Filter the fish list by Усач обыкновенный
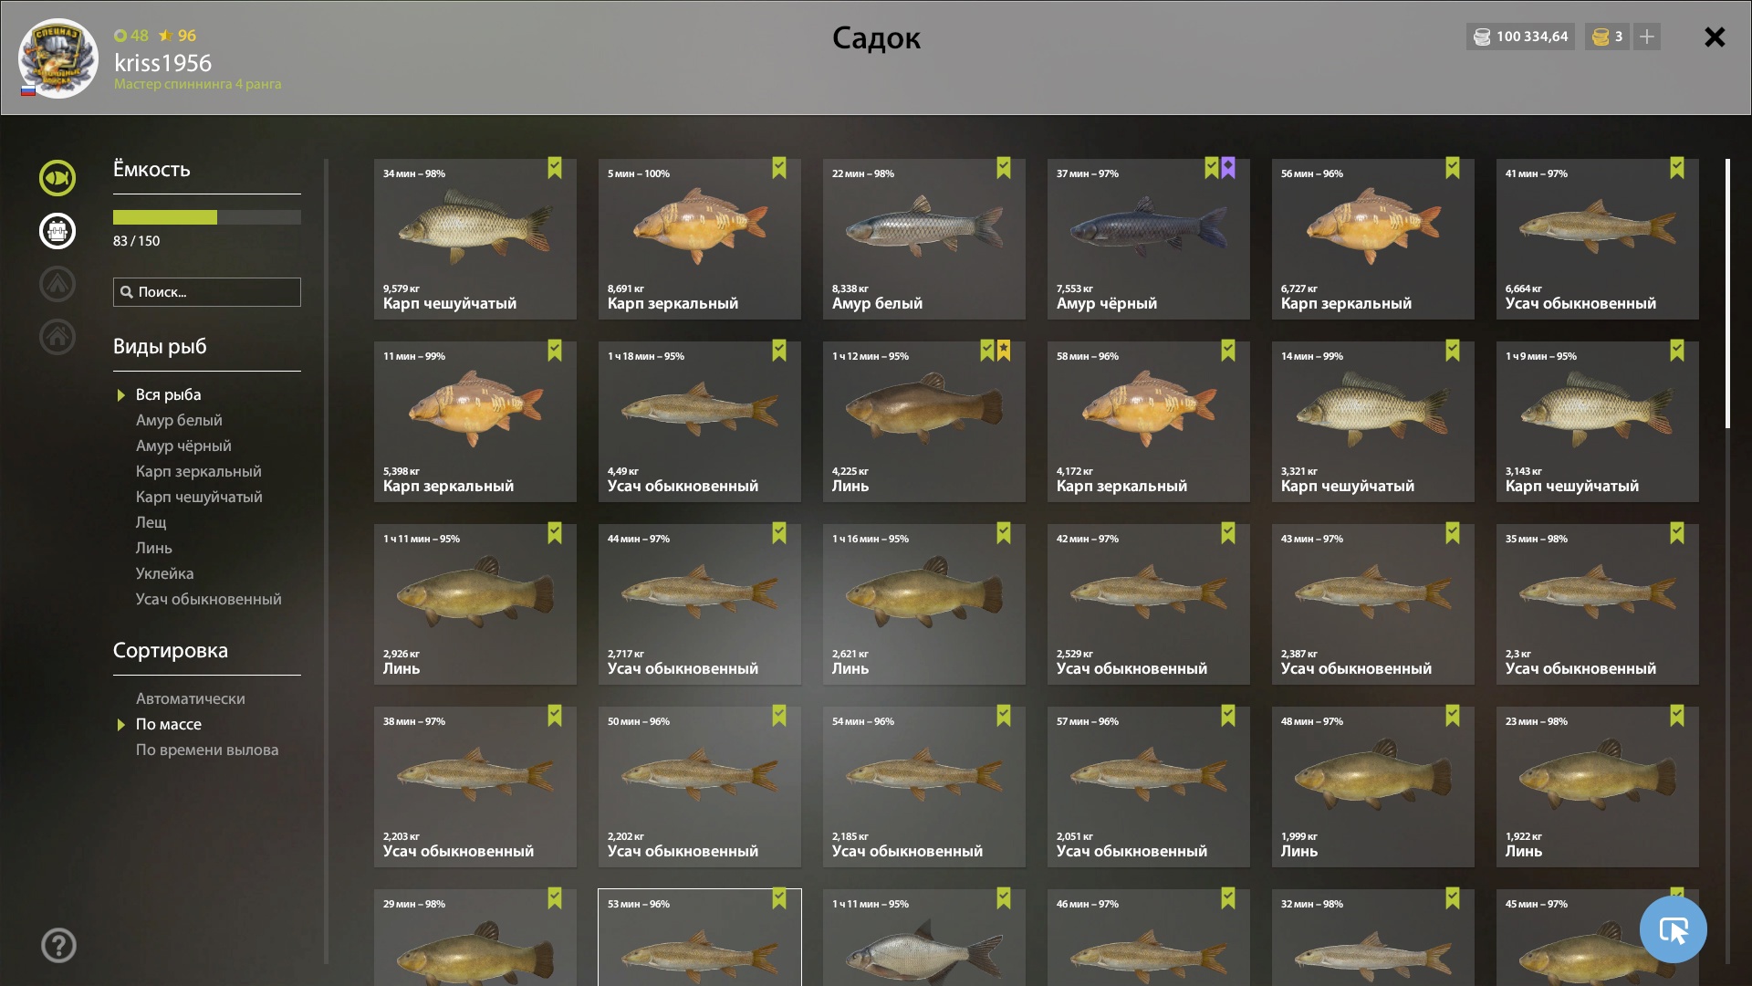 click(208, 599)
